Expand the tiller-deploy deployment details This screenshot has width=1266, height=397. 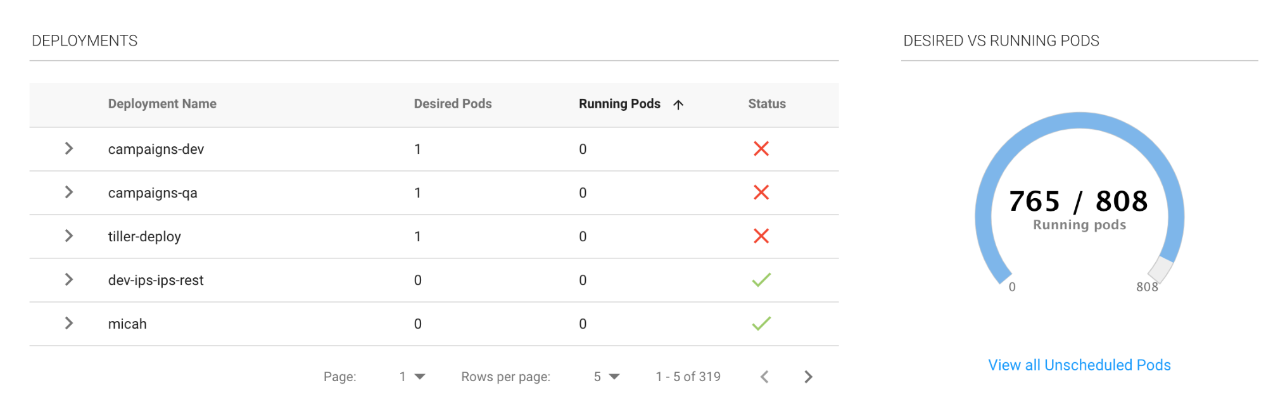[69, 236]
